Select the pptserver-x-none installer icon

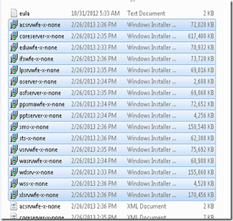point(14,115)
